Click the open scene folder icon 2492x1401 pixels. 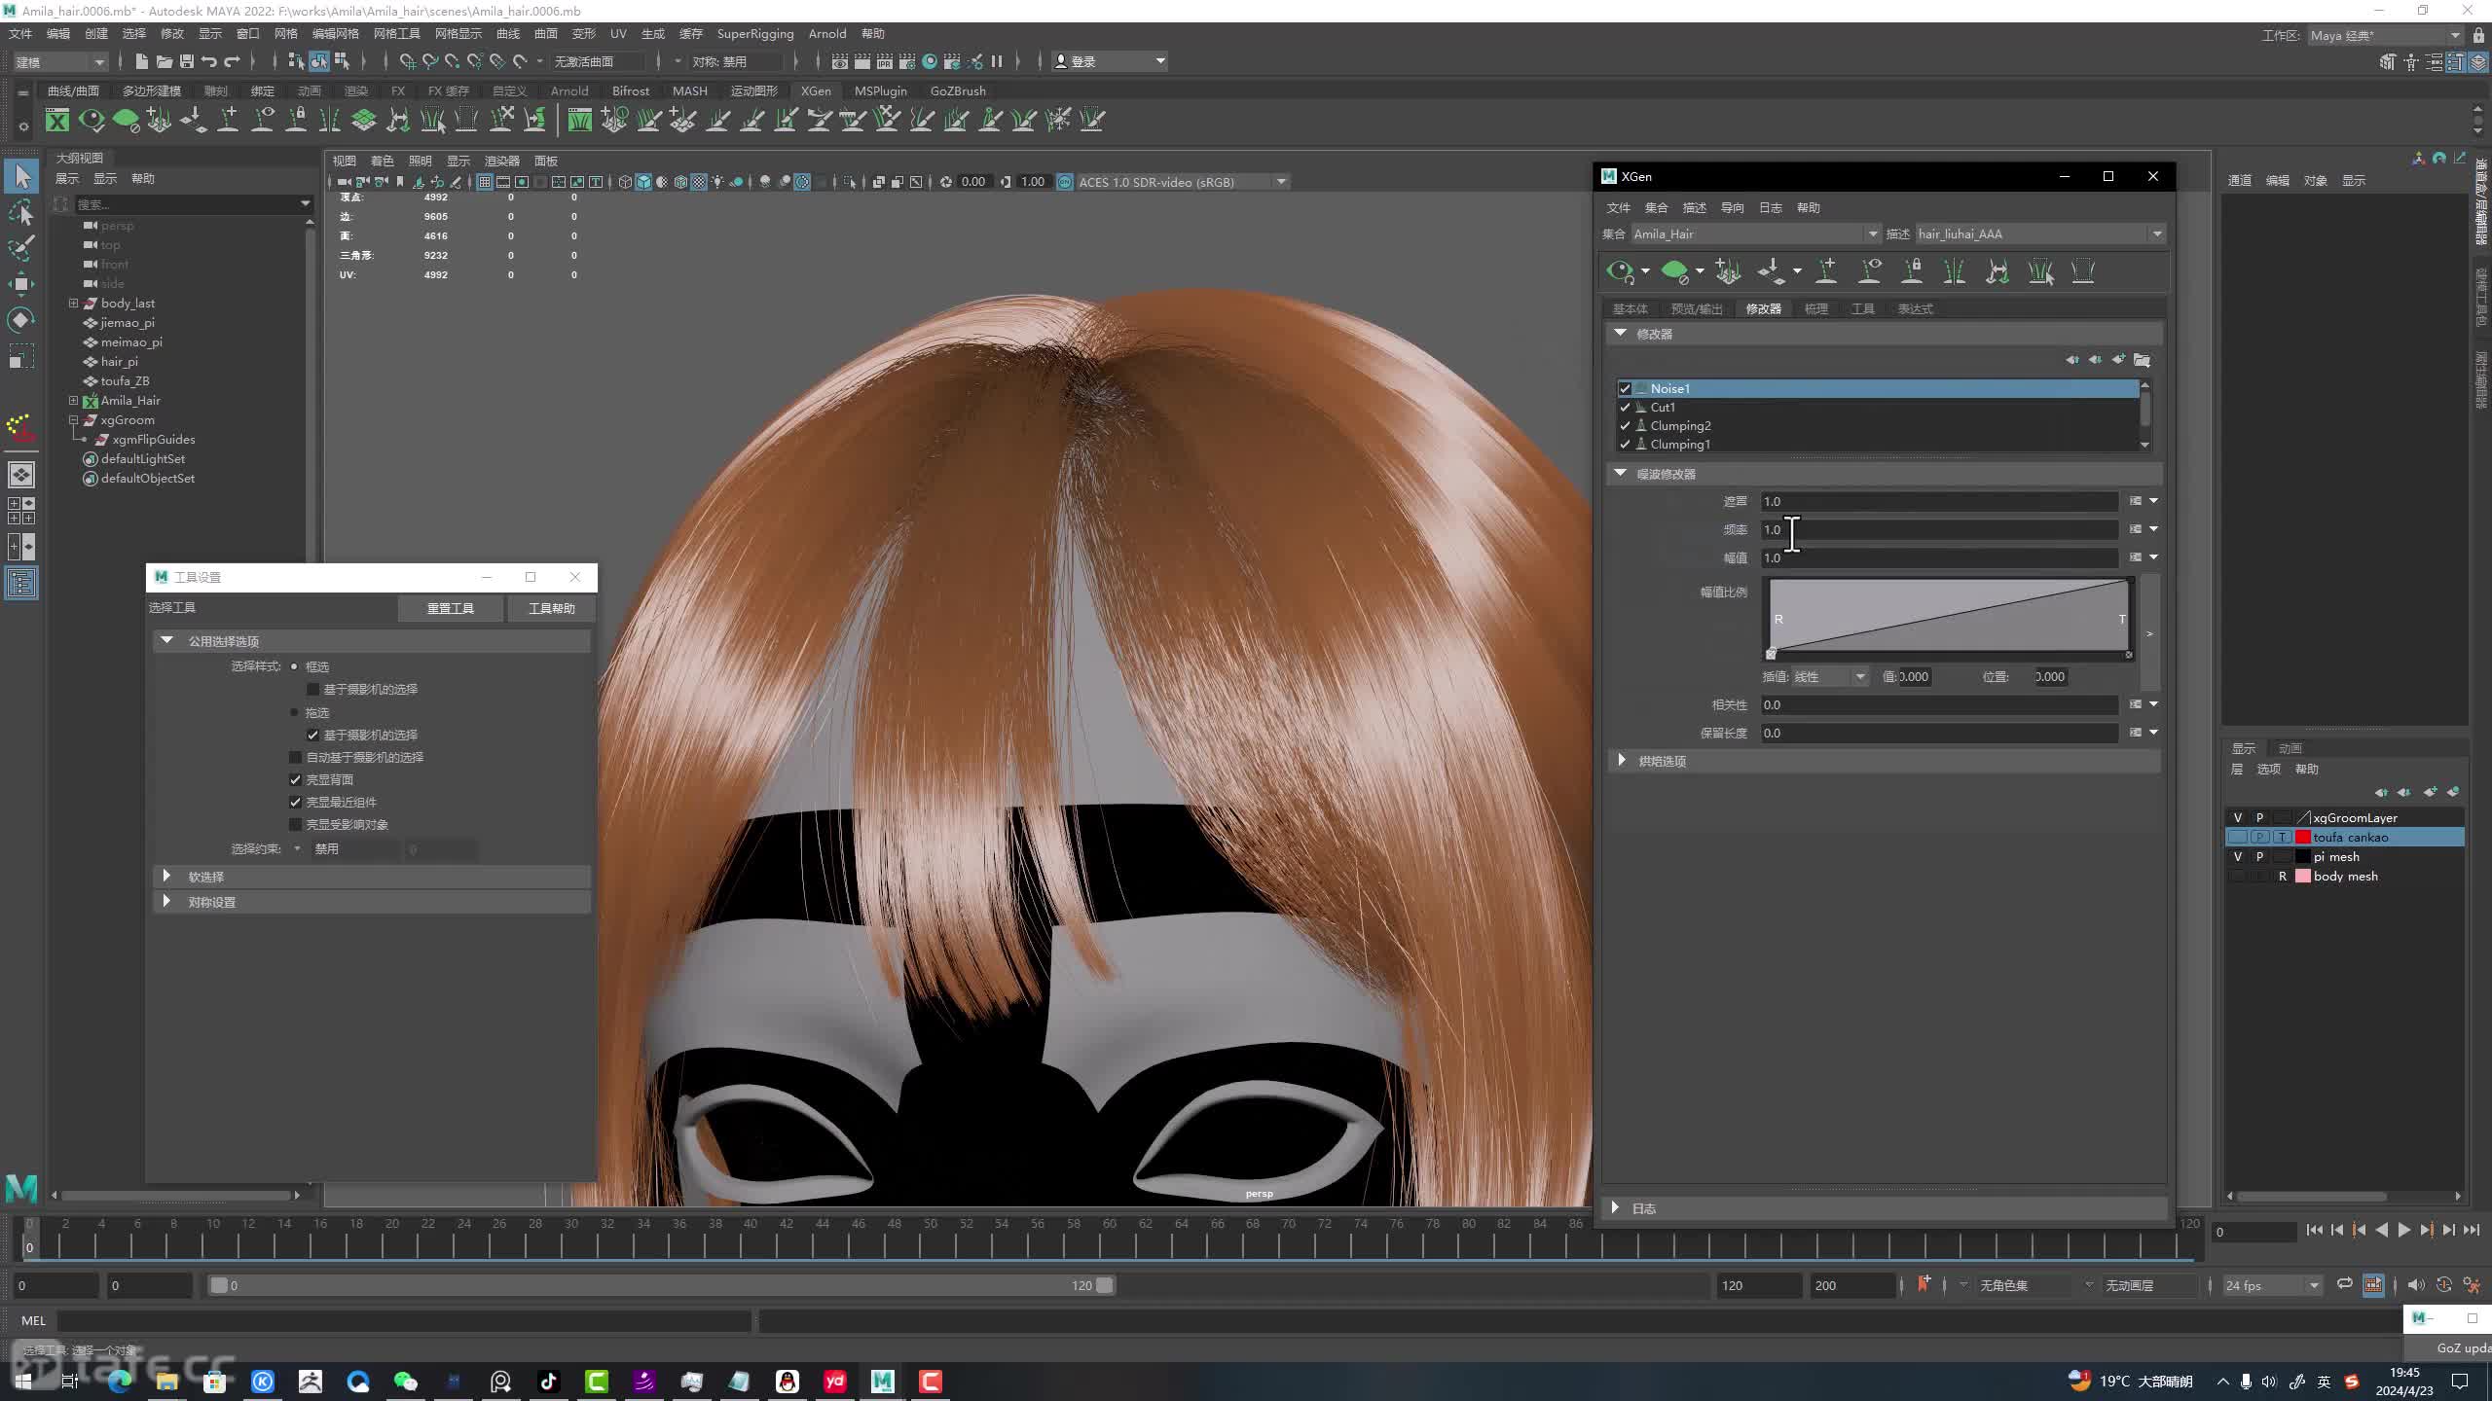(164, 61)
